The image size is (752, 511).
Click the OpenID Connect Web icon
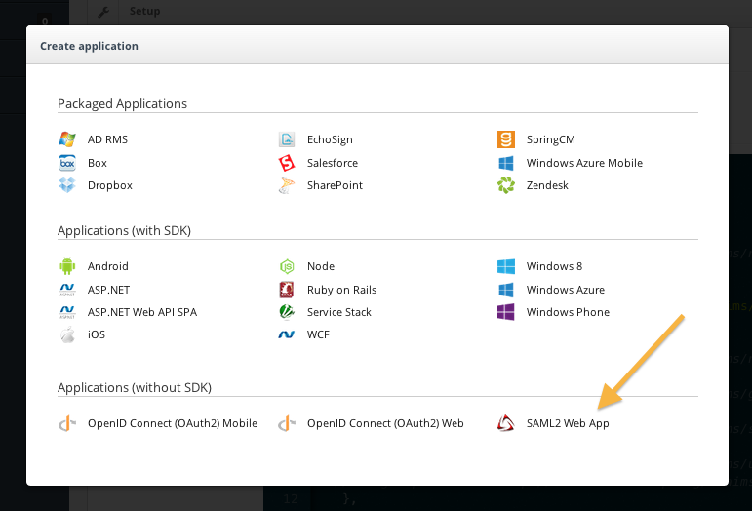point(287,423)
